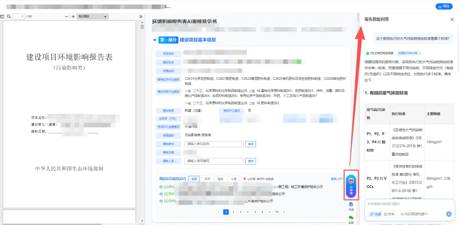
Task: Click 查询 next to 编制人员 field
Action: click(251, 161)
